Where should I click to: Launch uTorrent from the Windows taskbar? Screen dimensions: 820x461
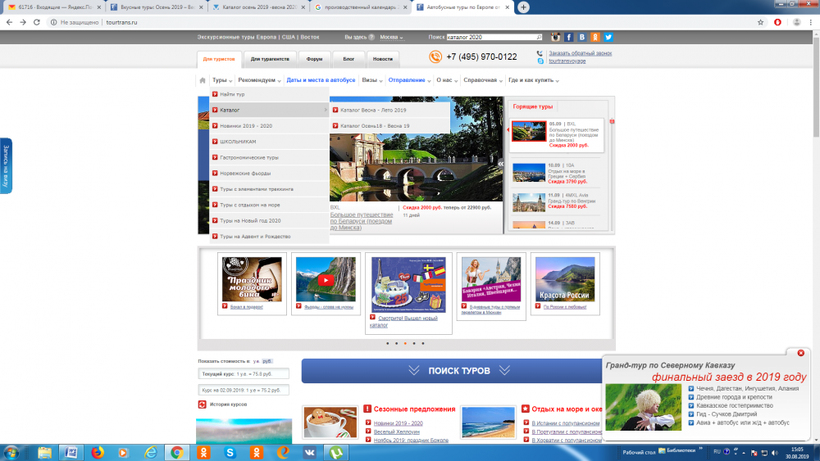click(336, 451)
